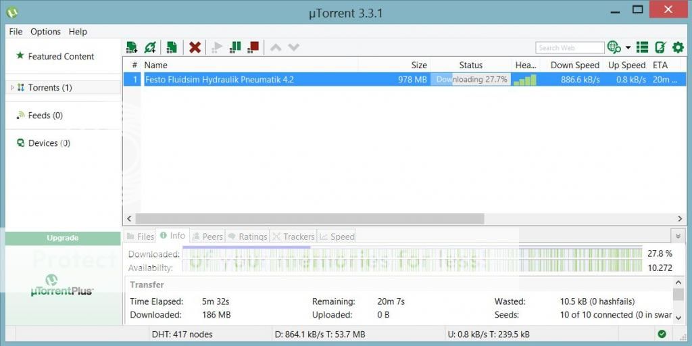This screenshot has height=346, width=692.
Task: Open Preferences via the gear icon
Action: [678, 47]
